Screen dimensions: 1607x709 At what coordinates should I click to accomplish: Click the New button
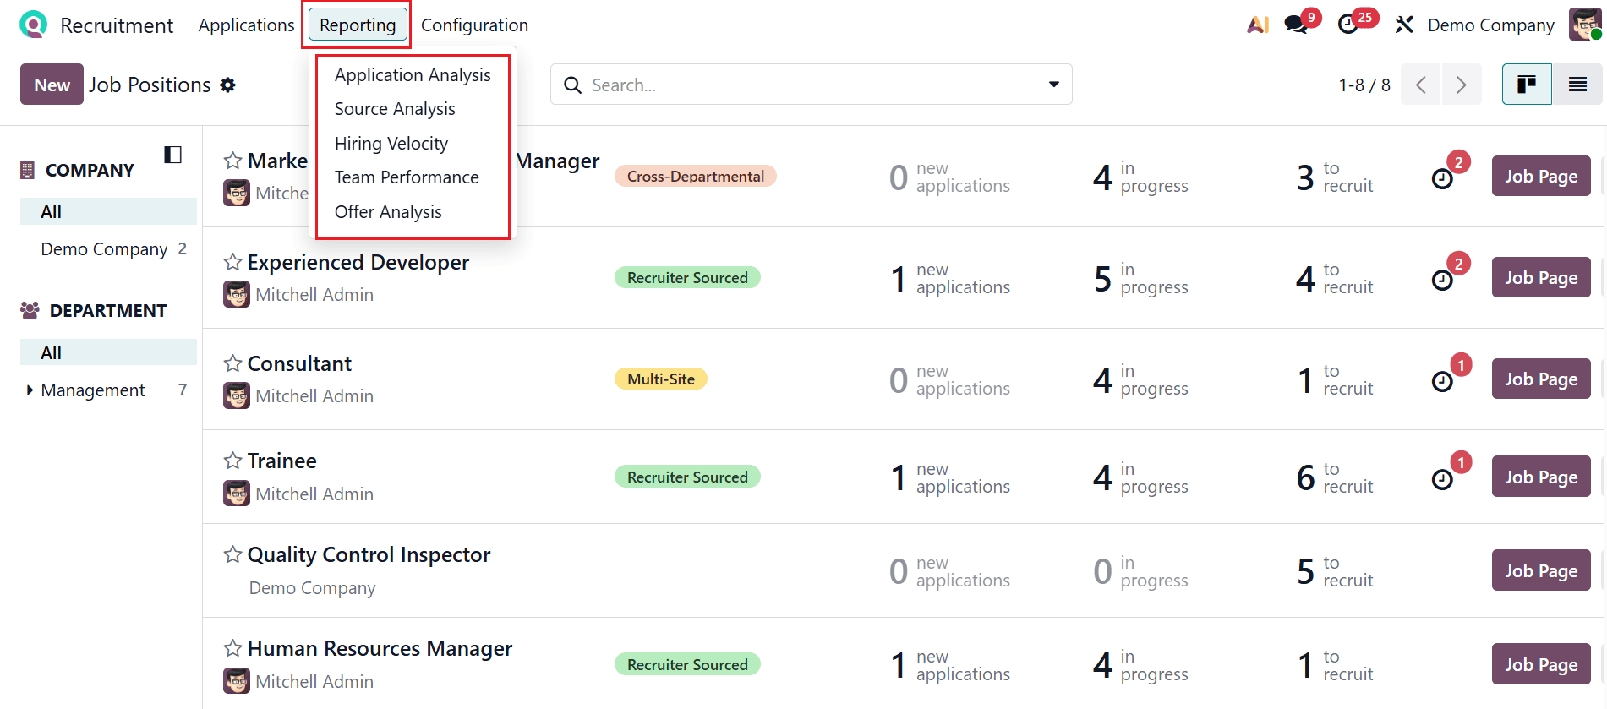52,85
